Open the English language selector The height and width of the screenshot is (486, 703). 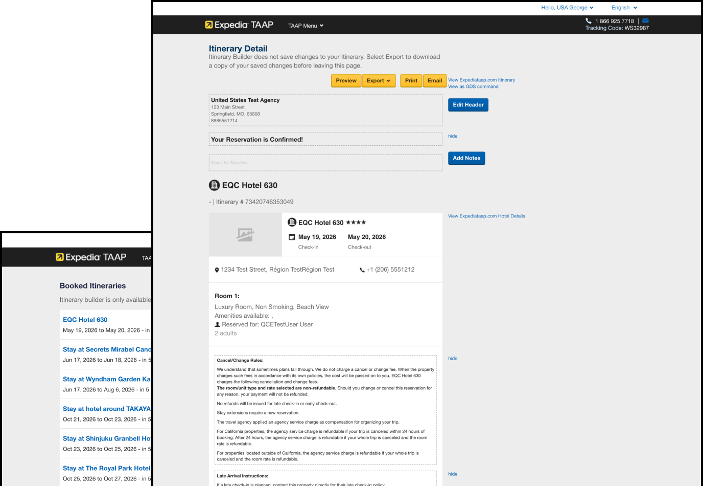(x=624, y=8)
